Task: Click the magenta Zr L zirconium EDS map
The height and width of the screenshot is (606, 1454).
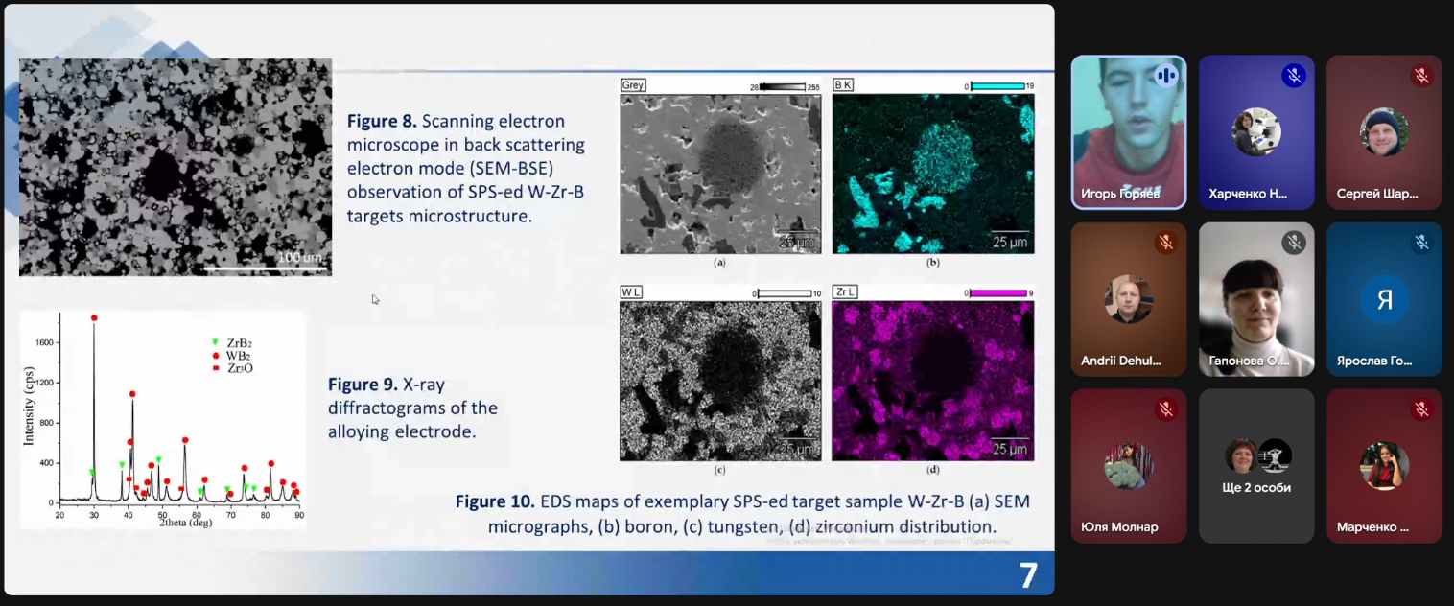Action: point(932,381)
